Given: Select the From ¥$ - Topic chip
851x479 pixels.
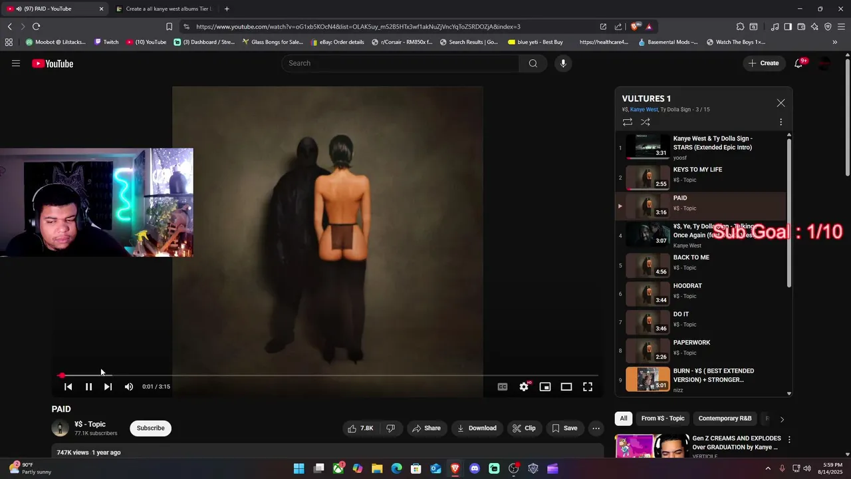Looking at the screenshot, I should (x=663, y=418).
